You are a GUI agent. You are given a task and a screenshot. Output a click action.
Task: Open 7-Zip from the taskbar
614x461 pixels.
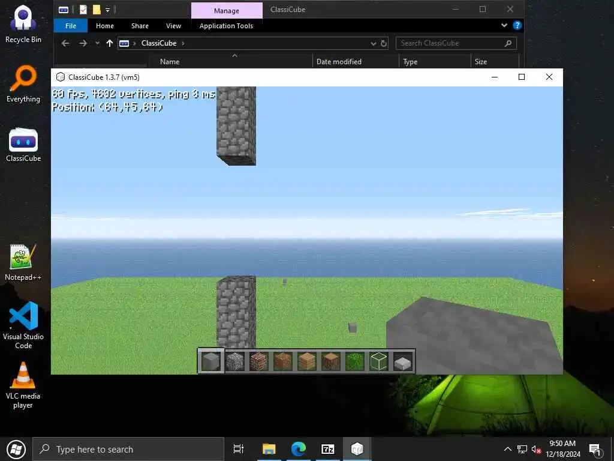328,449
